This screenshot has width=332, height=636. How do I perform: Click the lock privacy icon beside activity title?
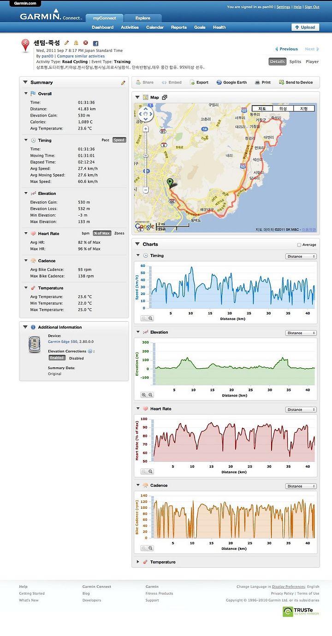76,43
